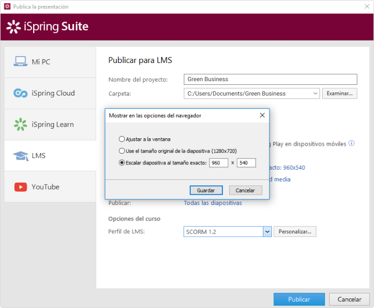This screenshot has height=308, width=374.
Task: Expand the Carpeta path dropdown
Action: [315, 93]
